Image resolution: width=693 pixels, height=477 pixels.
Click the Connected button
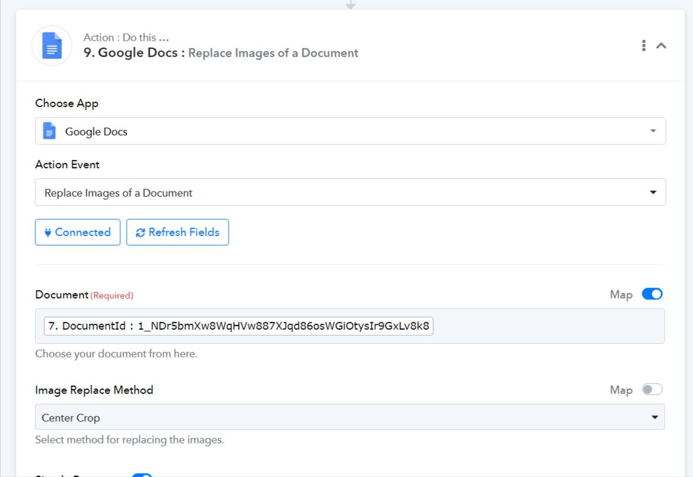pyautogui.click(x=78, y=232)
